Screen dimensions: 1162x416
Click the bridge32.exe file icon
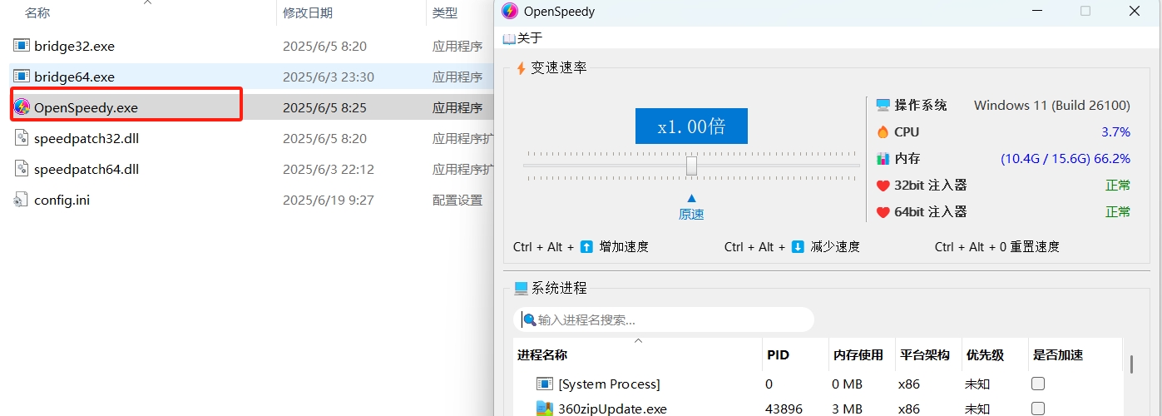coord(22,46)
